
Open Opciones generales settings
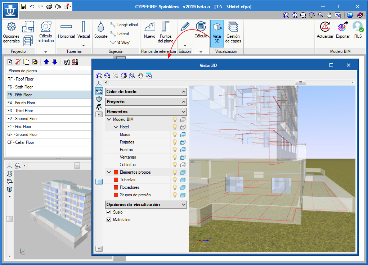[11, 33]
